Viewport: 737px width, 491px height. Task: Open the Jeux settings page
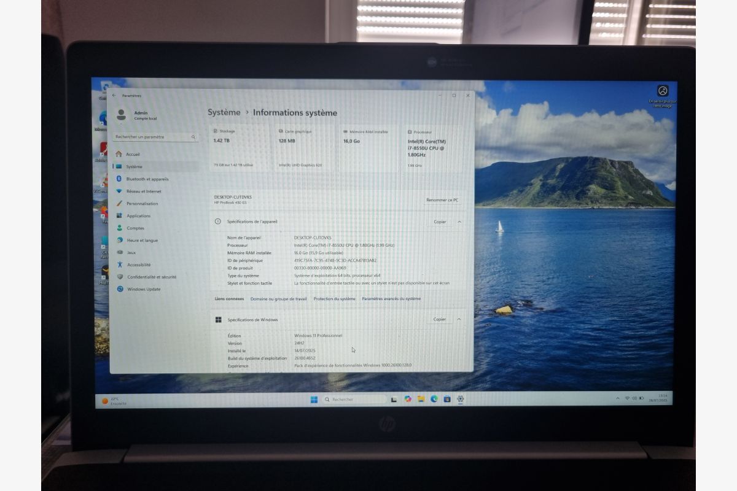click(x=156, y=252)
